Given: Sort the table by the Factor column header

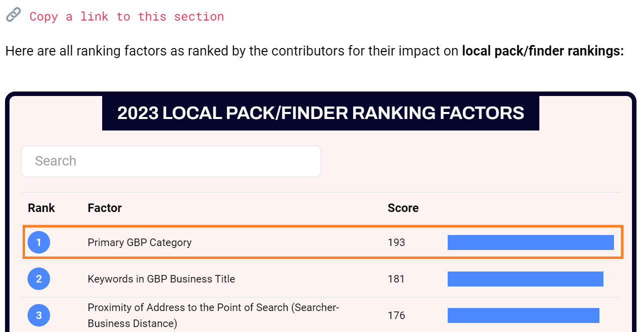Looking at the screenshot, I should (x=105, y=207).
